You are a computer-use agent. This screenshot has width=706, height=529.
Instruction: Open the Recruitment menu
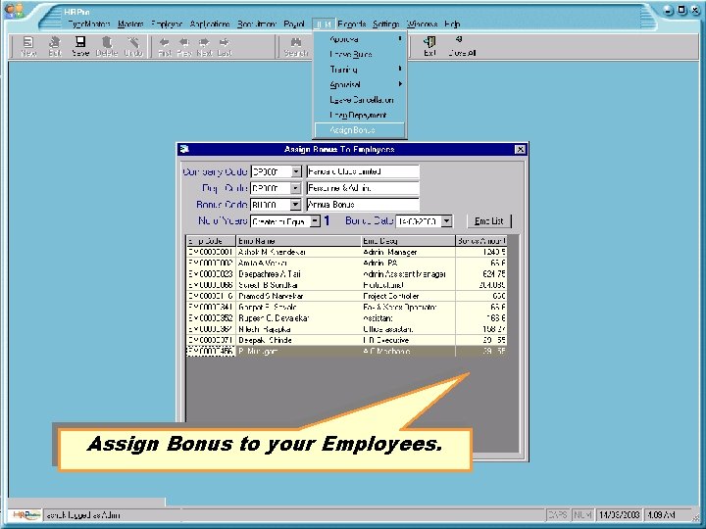tap(257, 24)
